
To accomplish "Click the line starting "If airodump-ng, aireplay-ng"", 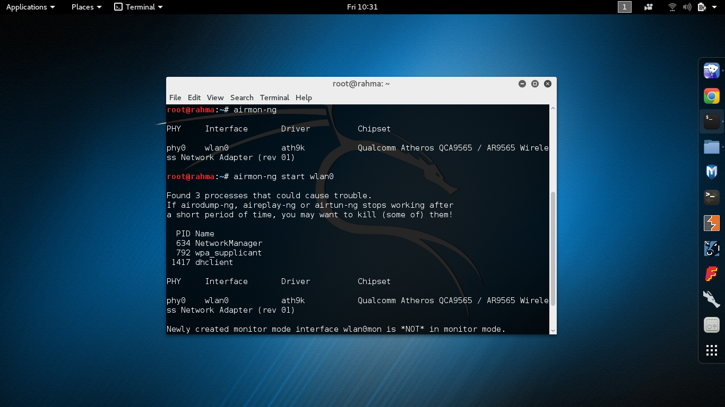I will [310, 205].
